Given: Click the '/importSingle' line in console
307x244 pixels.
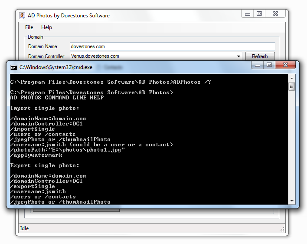Looking at the screenshot, I should (x=33, y=129).
